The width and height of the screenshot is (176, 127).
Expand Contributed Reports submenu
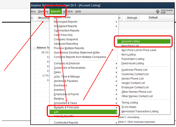point(84,123)
